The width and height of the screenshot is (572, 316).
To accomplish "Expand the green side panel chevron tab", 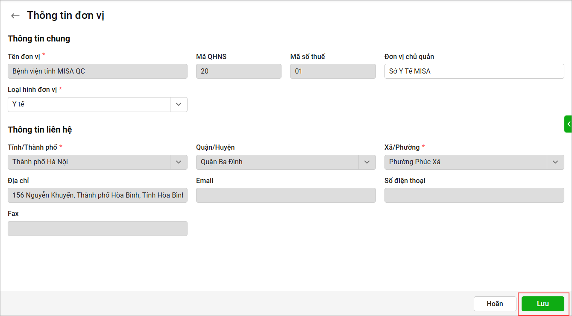I will pyautogui.click(x=568, y=124).
